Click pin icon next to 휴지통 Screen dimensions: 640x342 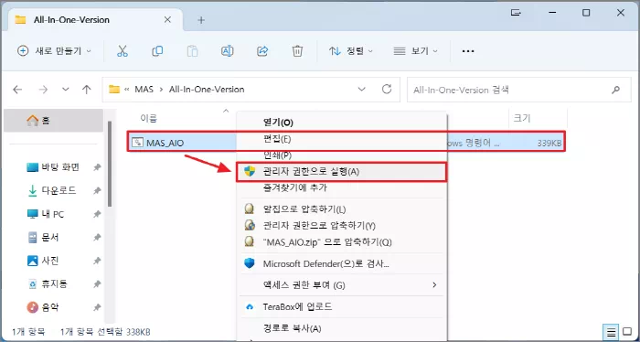(x=97, y=283)
